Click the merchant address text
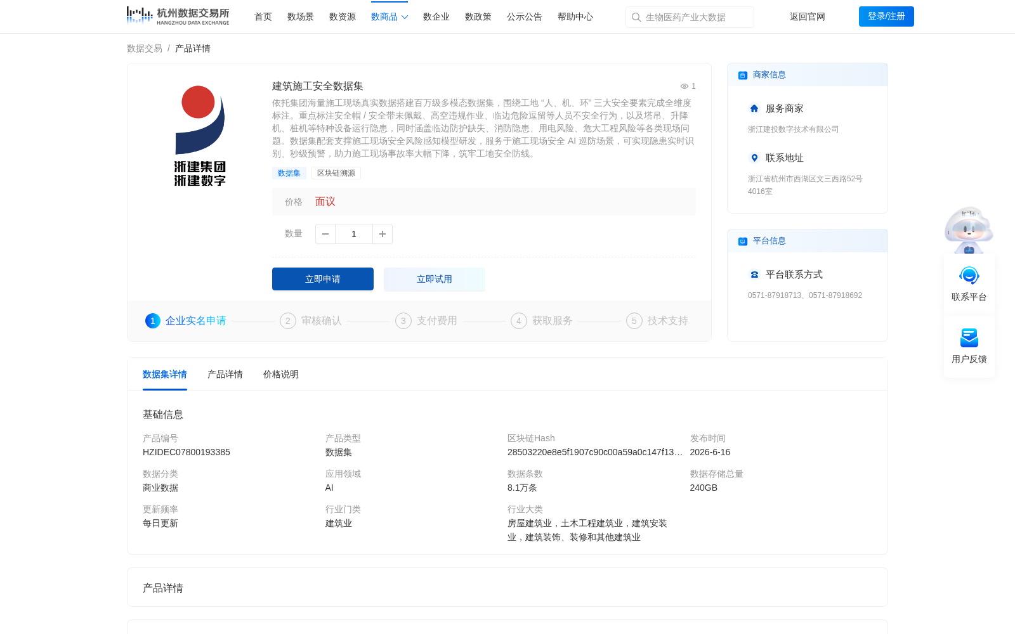This screenshot has height=634, width=1015. coord(805,185)
